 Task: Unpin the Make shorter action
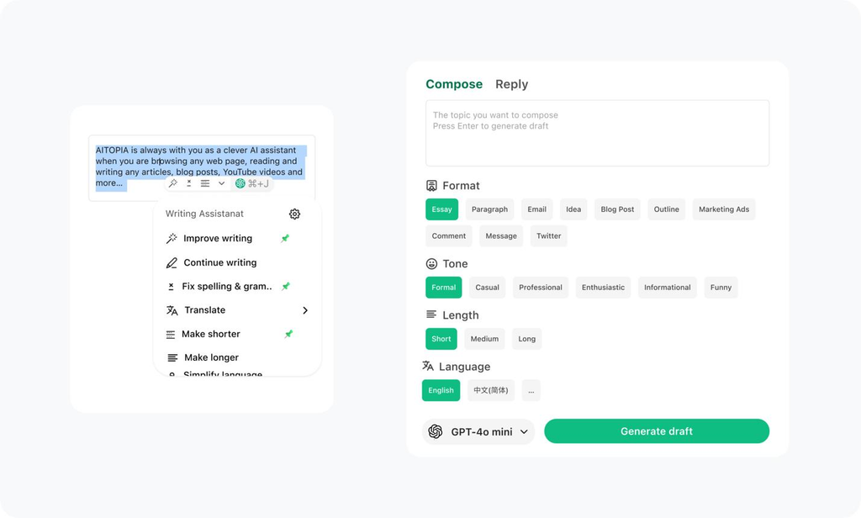[x=288, y=334]
